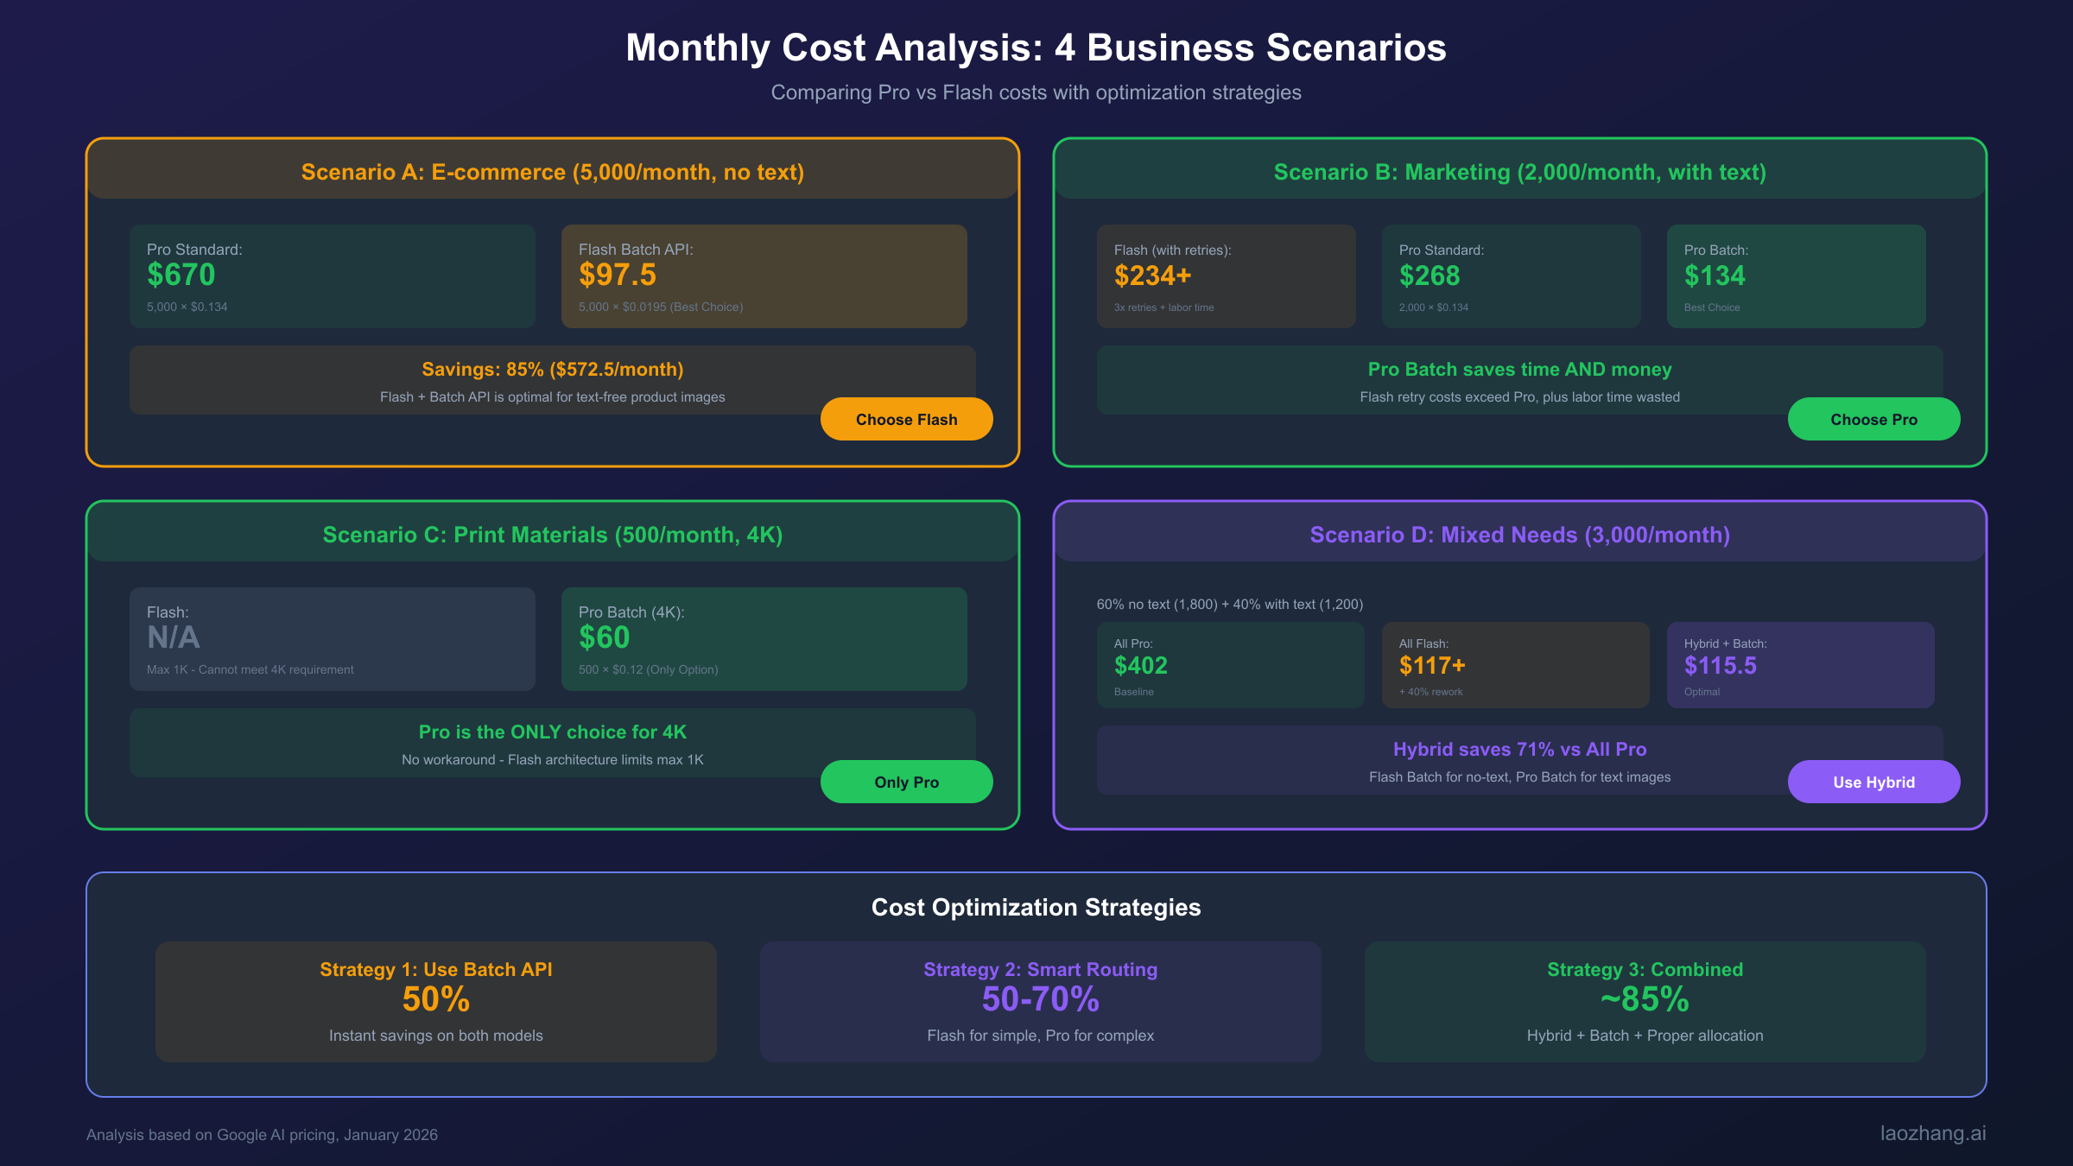Select the All Flash $117+ card

1515,665
